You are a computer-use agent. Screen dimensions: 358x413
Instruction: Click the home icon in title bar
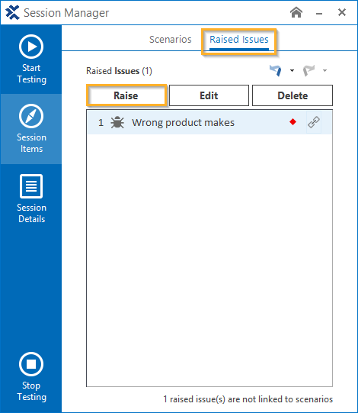[x=296, y=12]
